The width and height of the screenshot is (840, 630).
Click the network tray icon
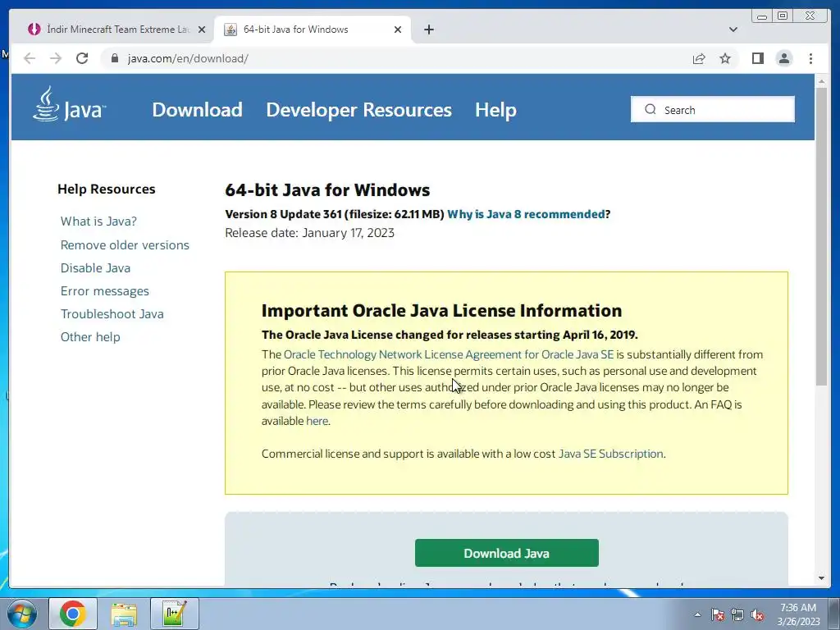tap(737, 614)
